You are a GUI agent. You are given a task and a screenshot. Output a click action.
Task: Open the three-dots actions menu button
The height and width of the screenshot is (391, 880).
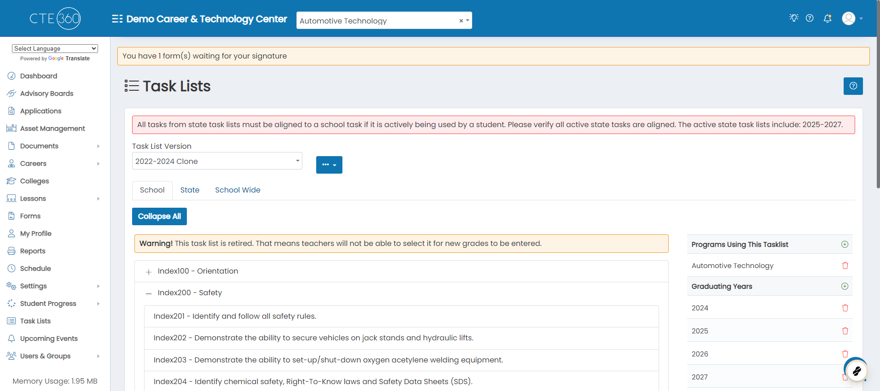coord(329,165)
